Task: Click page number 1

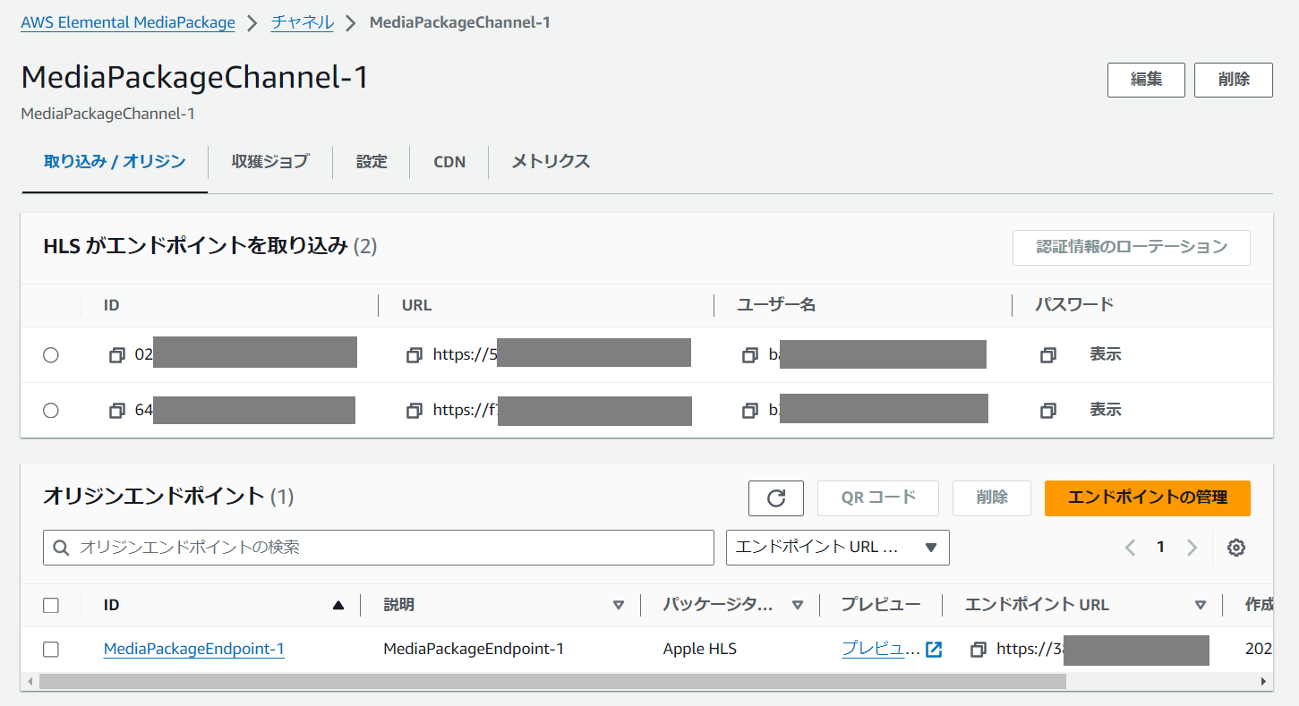Action: (x=1161, y=548)
